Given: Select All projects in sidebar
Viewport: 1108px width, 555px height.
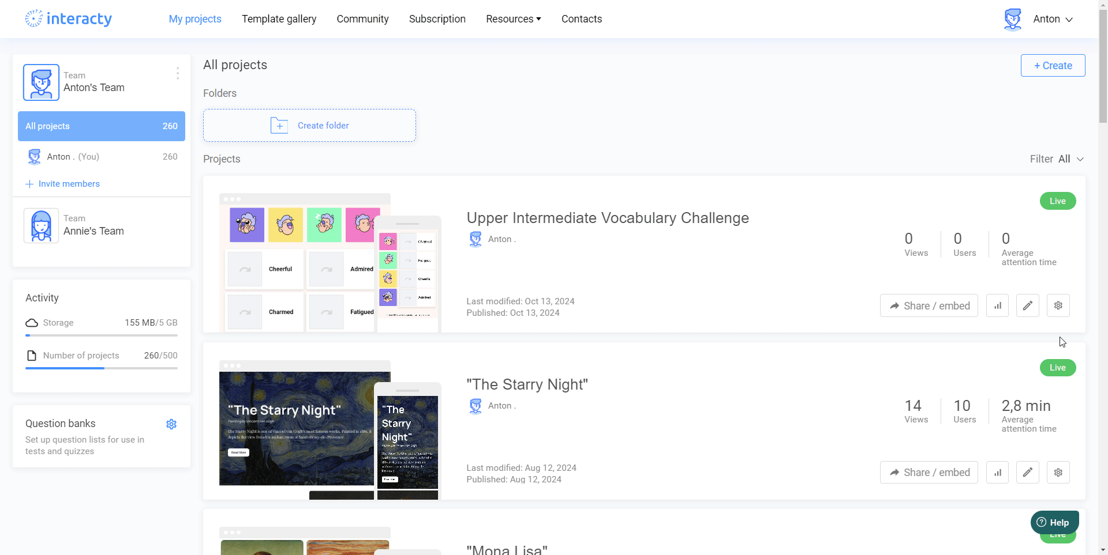Looking at the screenshot, I should (102, 126).
